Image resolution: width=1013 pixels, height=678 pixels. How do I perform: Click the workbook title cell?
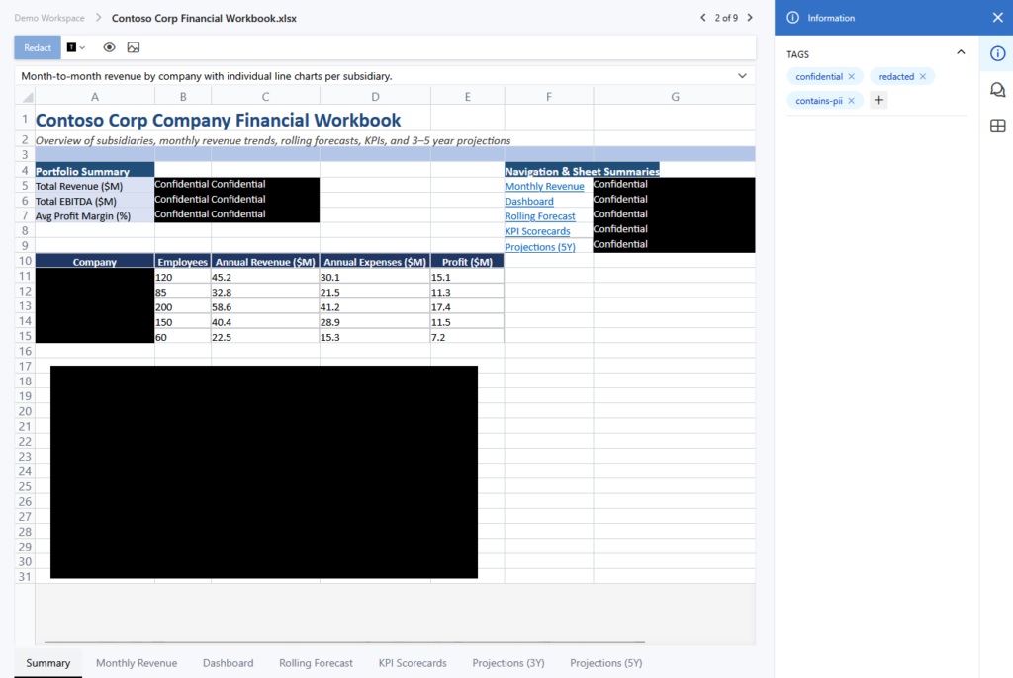(x=219, y=121)
